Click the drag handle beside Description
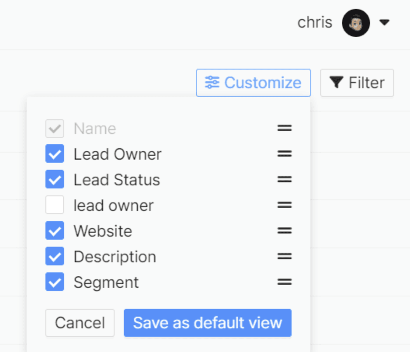The width and height of the screenshot is (410, 352). pos(285,256)
